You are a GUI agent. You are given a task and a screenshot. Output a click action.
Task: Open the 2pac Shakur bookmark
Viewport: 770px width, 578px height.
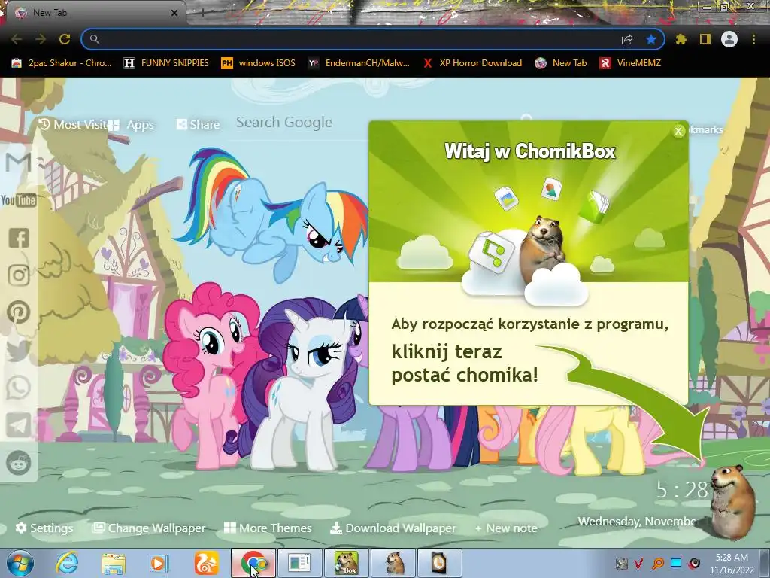(62, 63)
